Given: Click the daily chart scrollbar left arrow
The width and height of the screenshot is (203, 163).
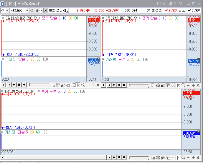Looking at the screenshot, I should 3,158.
